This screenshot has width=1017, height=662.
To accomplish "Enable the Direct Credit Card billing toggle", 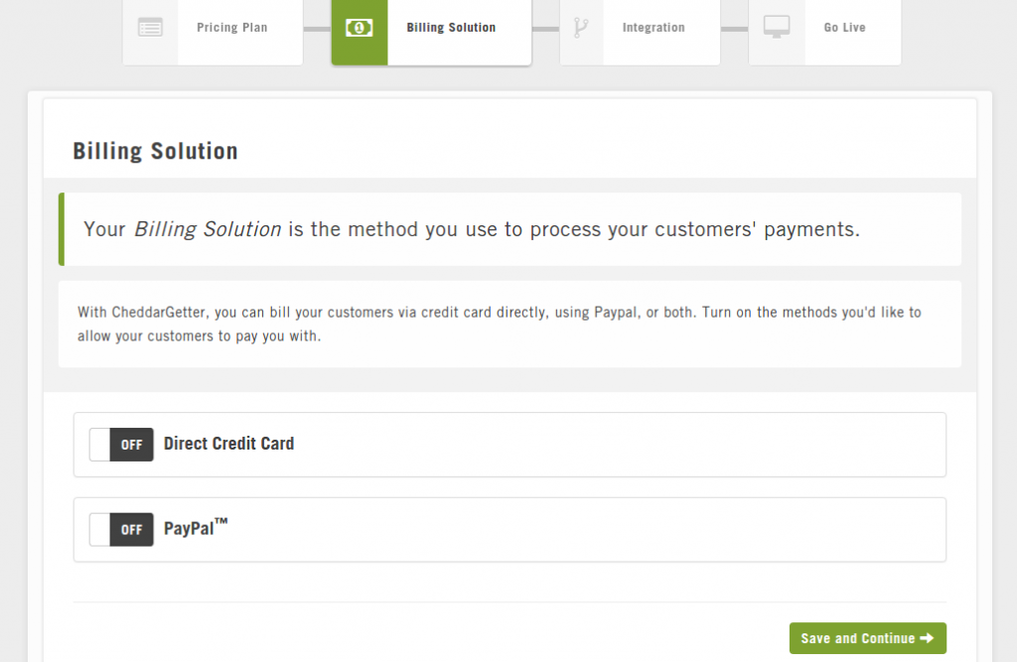I will (x=121, y=445).
